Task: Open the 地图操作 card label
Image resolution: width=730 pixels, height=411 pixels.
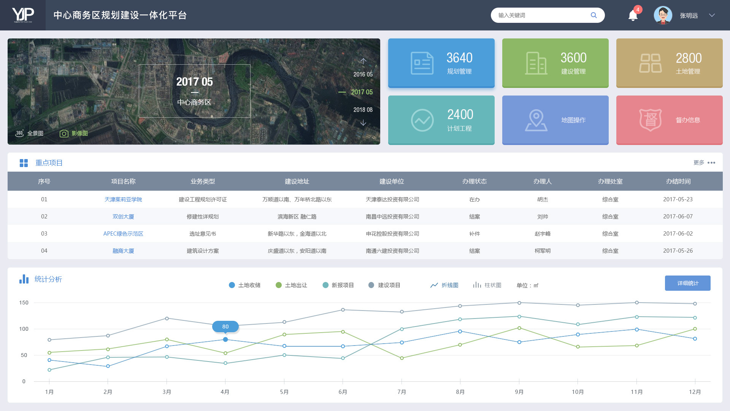Action: pos(573,120)
